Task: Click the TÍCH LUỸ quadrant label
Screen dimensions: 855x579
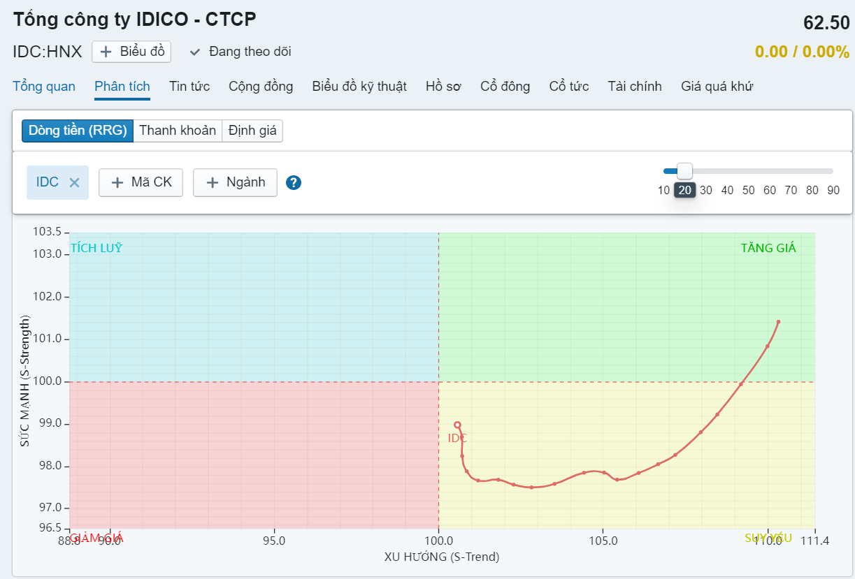Action: point(96,248)
